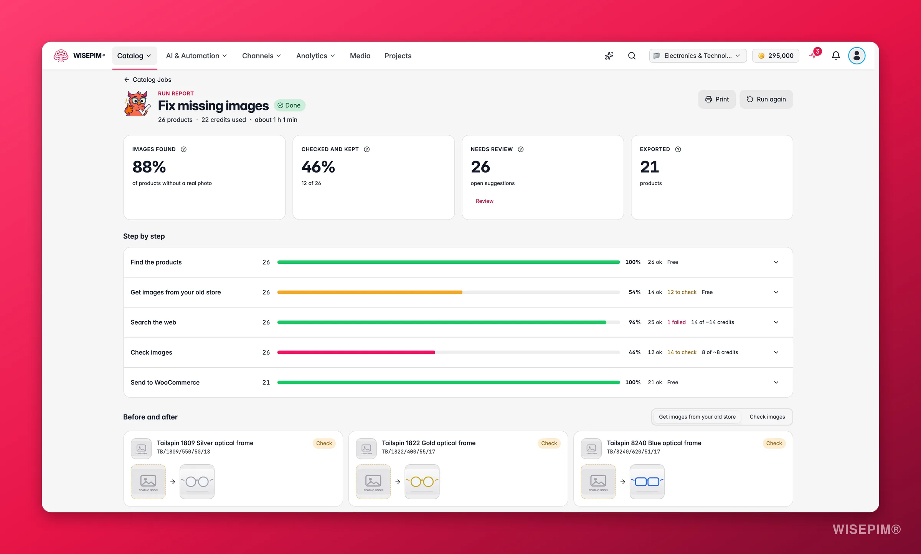Viewport: 921px width, 554px height.
Task: Expand the Send to WooCommerce step
Action: [x=776, y=383]
